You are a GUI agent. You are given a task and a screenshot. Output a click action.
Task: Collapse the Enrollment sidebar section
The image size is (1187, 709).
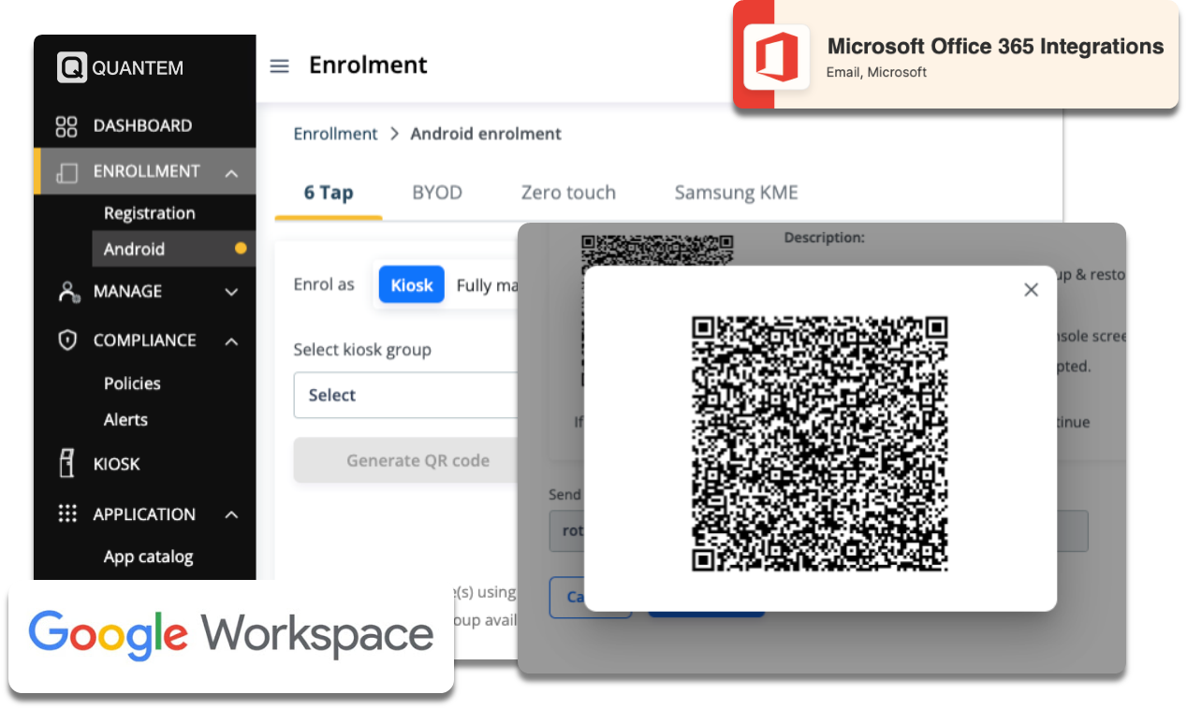click(231, 173)
